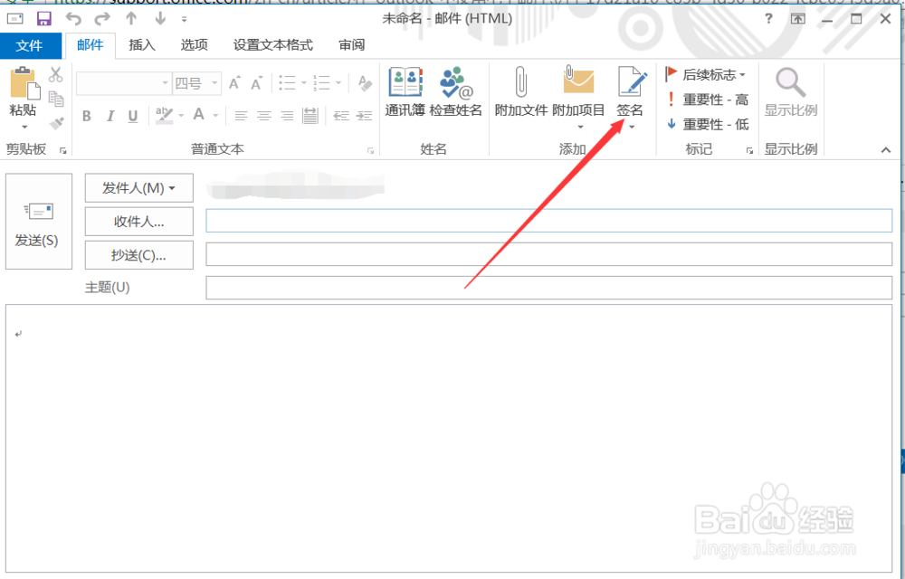Click the 主题 subject field
The image size is (905, 579).
coord(549,288)
